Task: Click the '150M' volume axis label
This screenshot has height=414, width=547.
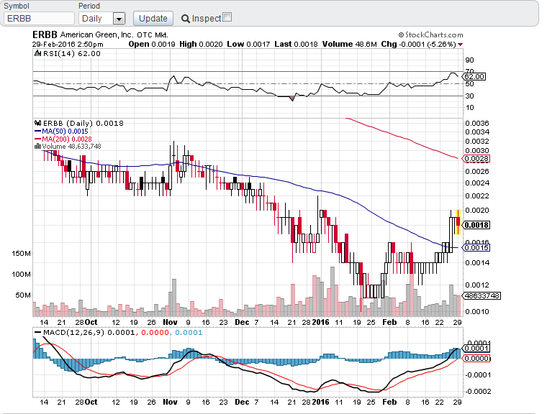Action: click(x=22, y=253)
